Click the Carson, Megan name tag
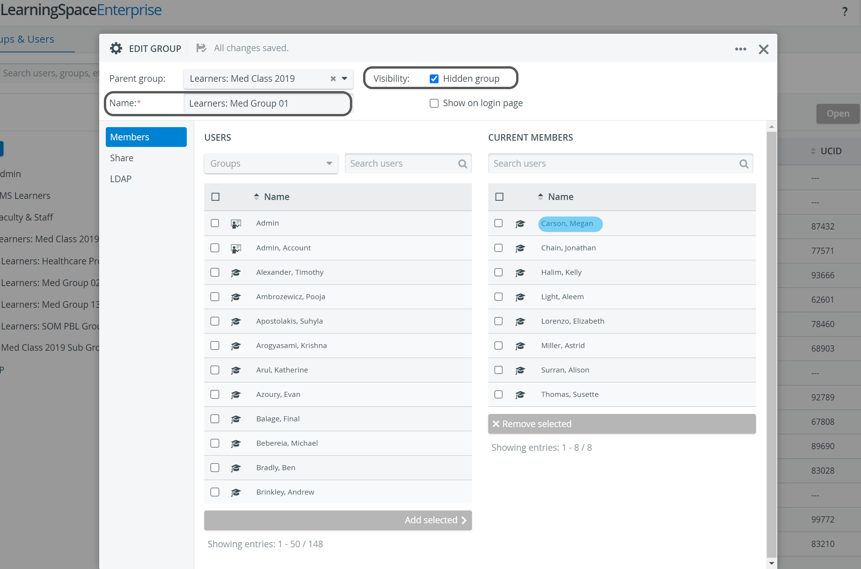Screen dimensions: 861x569 click(x=570, y=224)
